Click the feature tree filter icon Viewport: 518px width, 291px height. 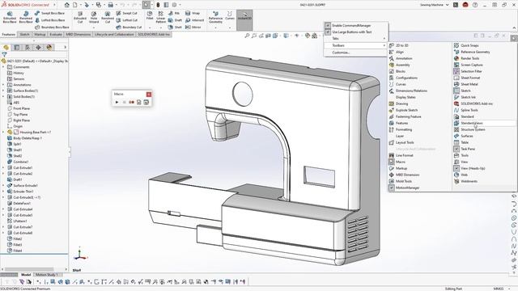point(4,54)
